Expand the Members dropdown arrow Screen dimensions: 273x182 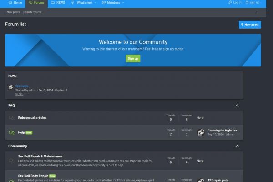123,3
